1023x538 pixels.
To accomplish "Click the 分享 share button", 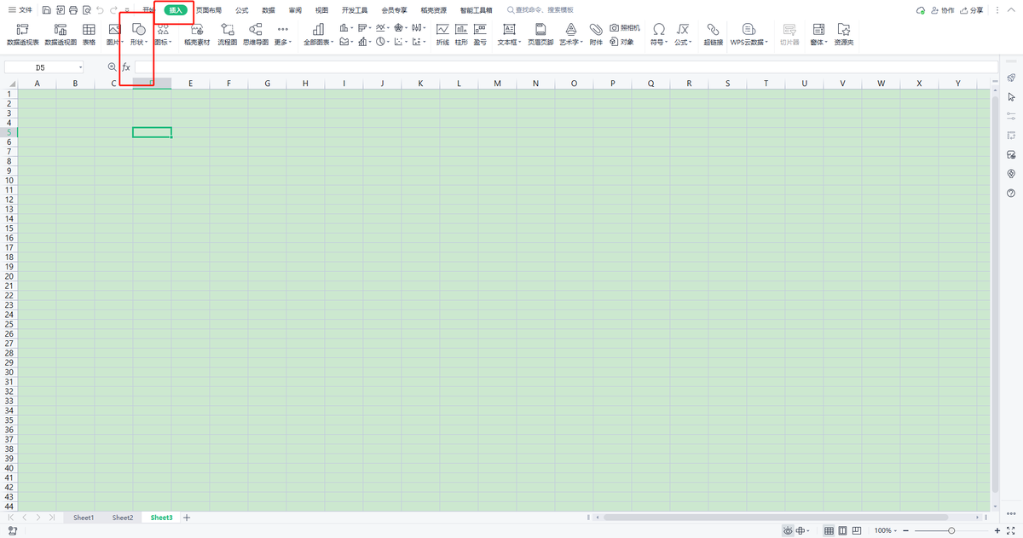I will [971, 10].
